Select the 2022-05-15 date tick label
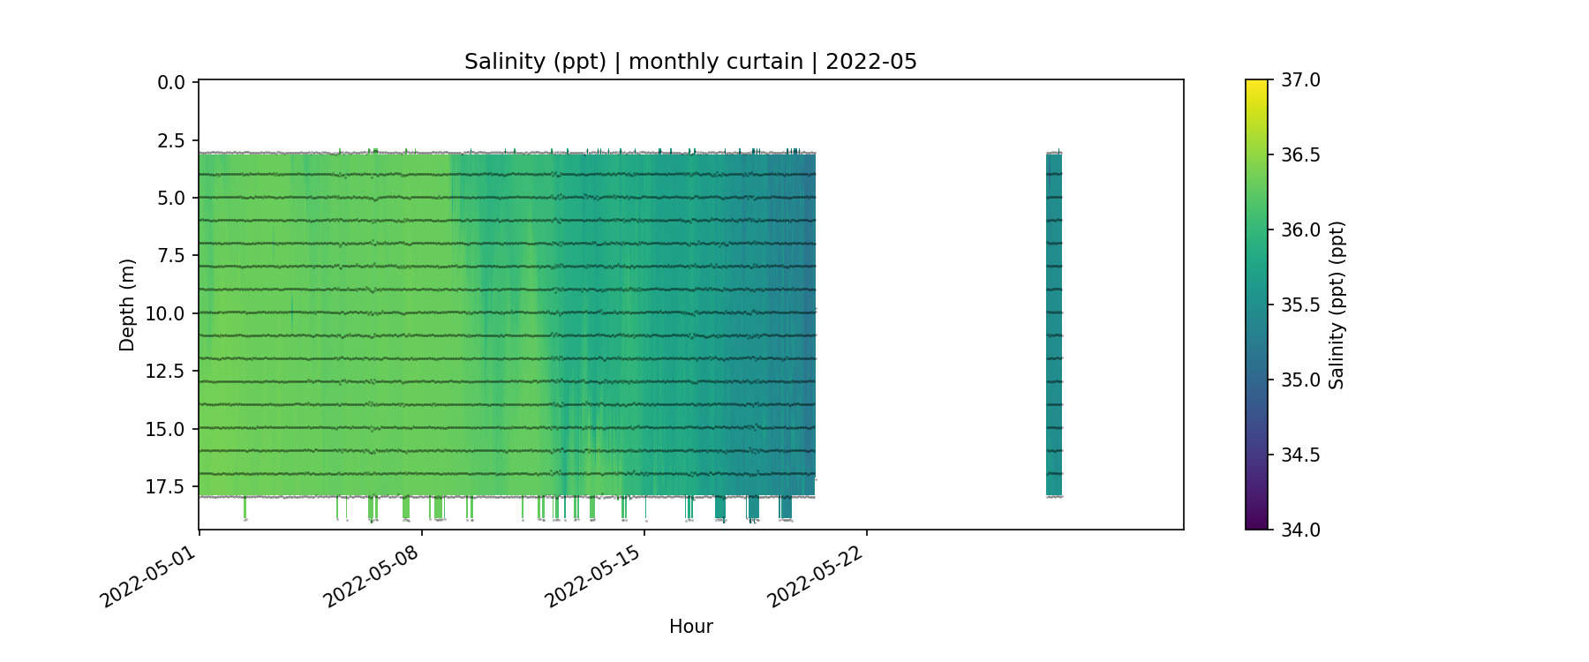 (x=593, y=572)
